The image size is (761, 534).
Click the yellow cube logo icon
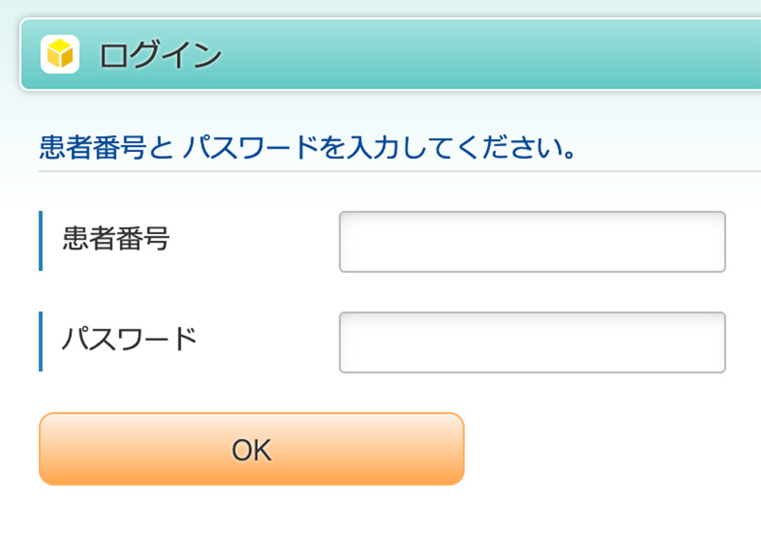point(60,54)
